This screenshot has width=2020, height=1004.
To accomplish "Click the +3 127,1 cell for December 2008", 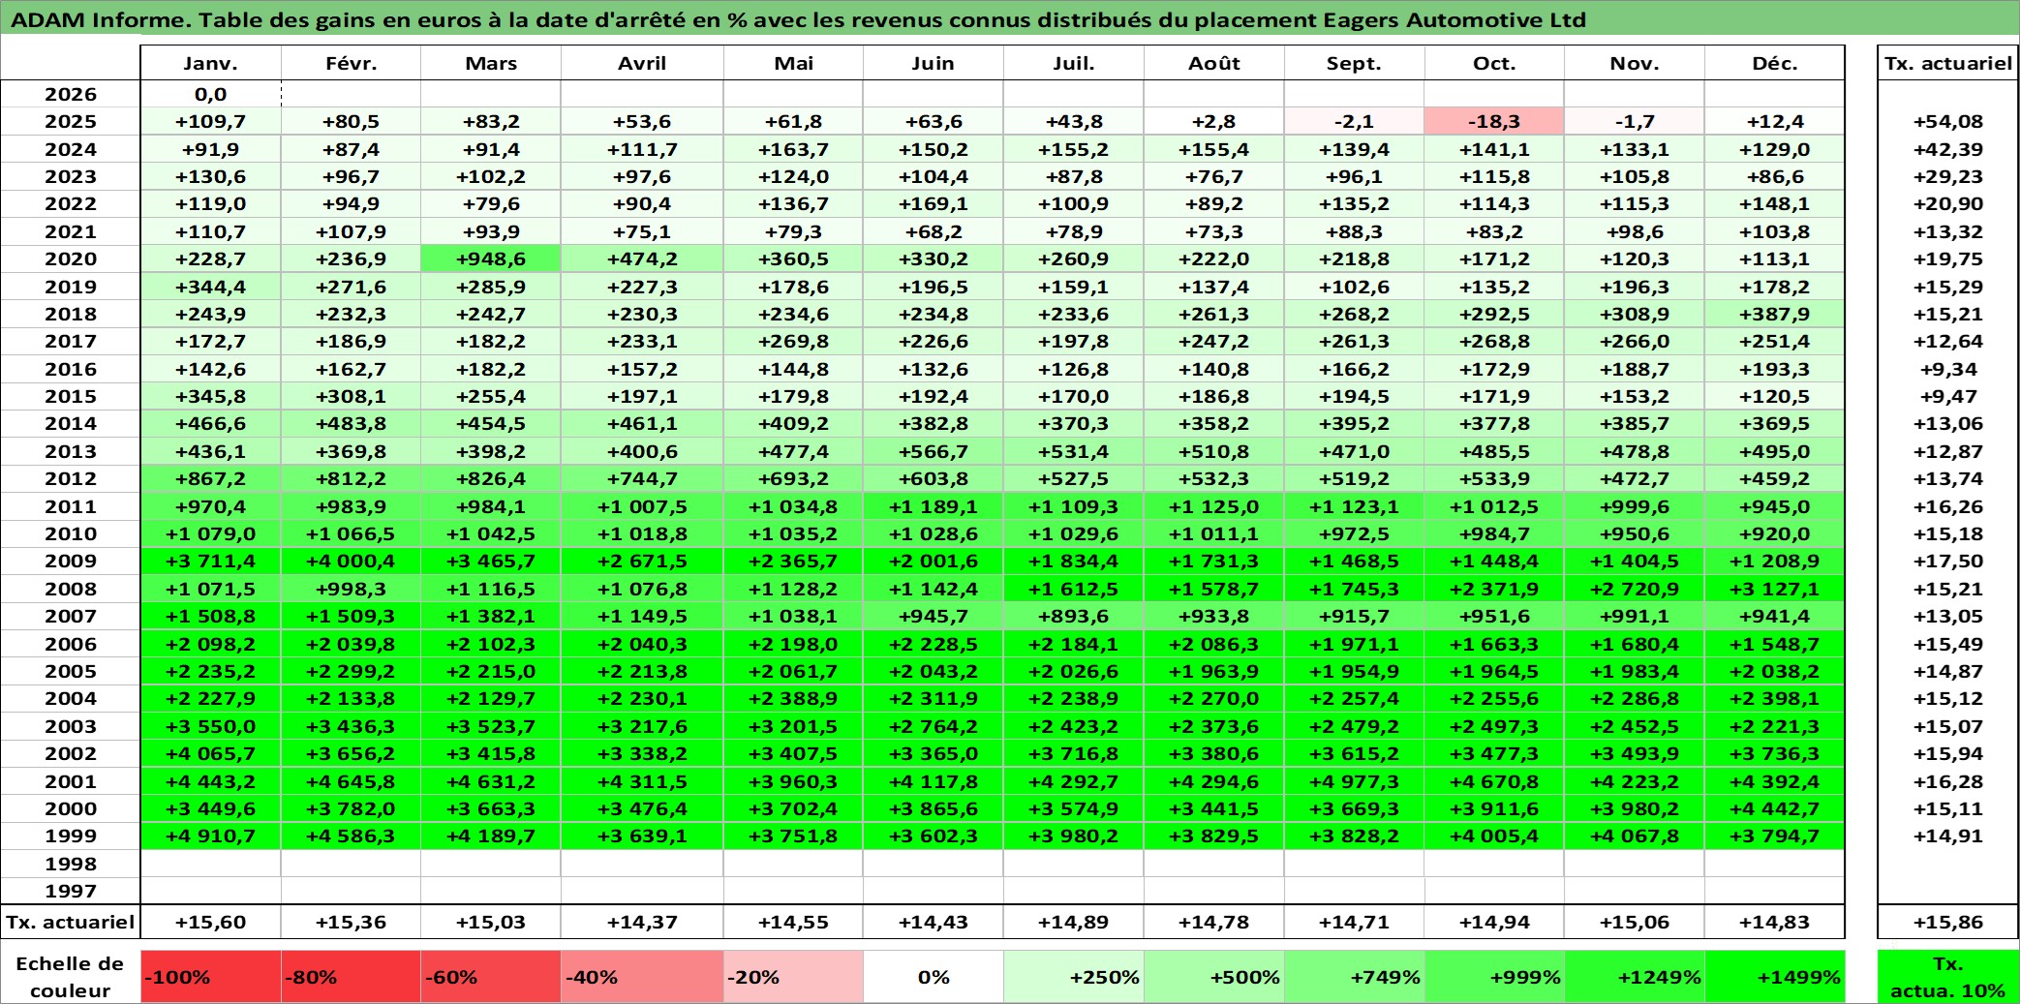I will point(1775,589).
